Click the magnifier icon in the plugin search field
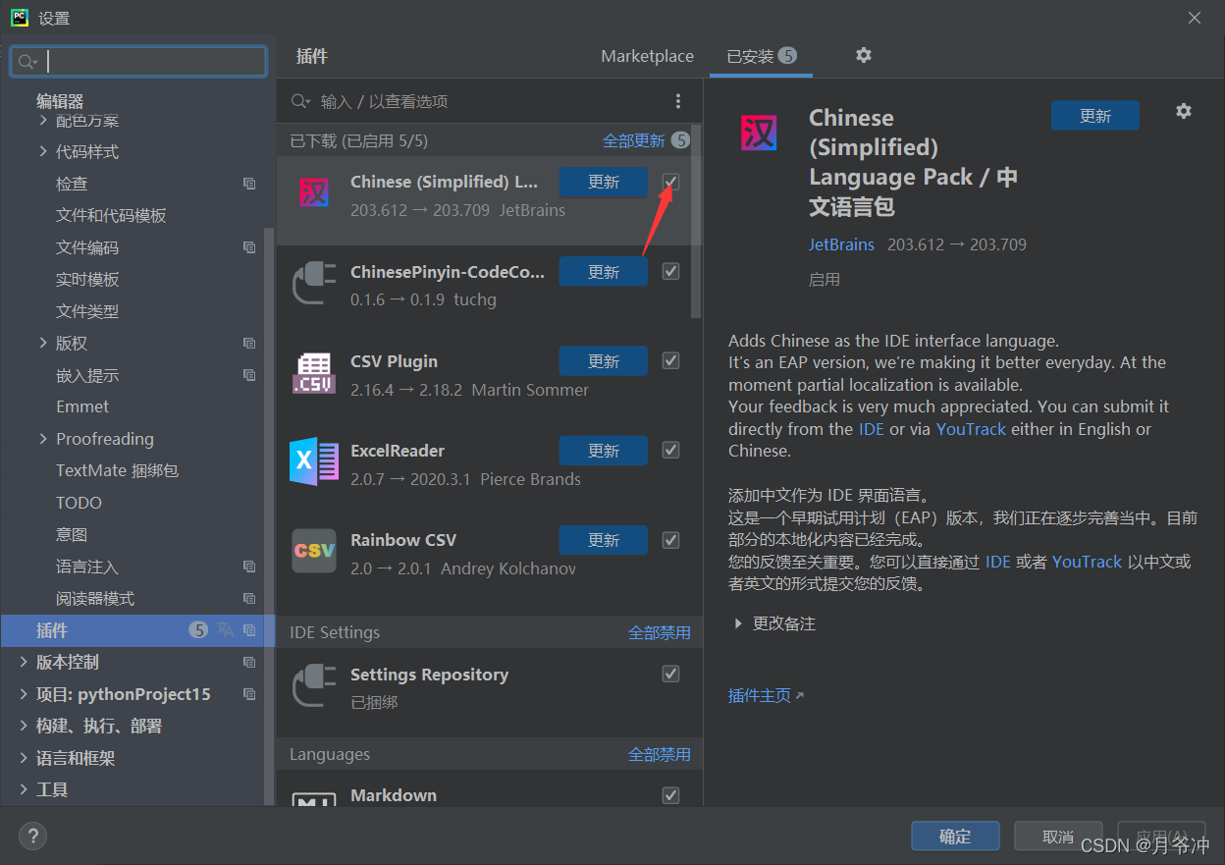1225x865 pixels. click(x=300, y=101)
